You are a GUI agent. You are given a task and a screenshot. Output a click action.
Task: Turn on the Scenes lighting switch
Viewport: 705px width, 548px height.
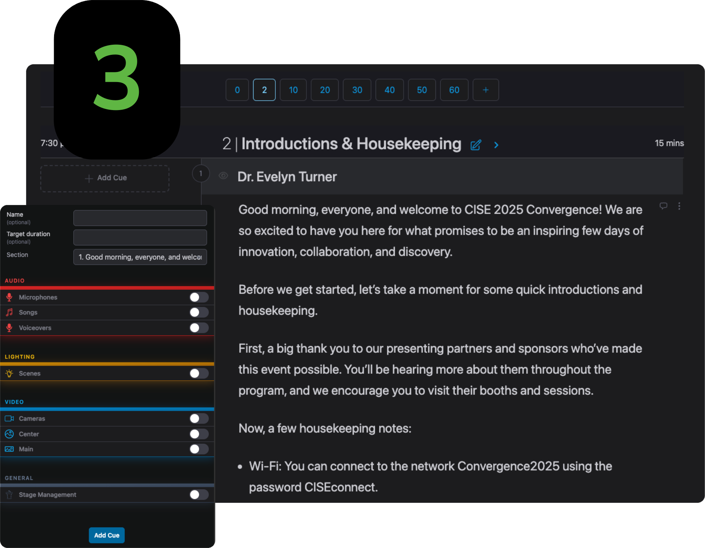pyautogui.click(x=199, y=373)
